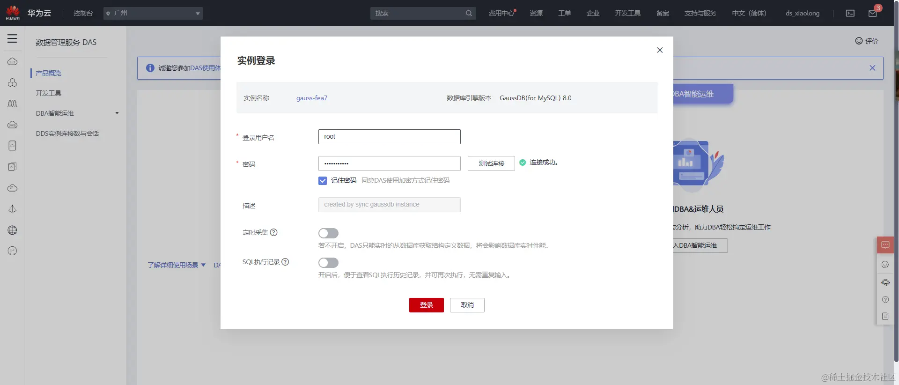Screen dimensions: 899x385
Task: Select 产品概览 in the sidebar
Action: click(49, 73)
